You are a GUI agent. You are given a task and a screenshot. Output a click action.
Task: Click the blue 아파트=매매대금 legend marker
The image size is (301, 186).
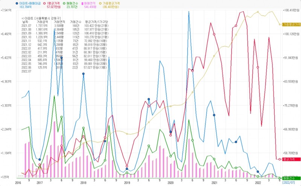(x=17, y=3)
